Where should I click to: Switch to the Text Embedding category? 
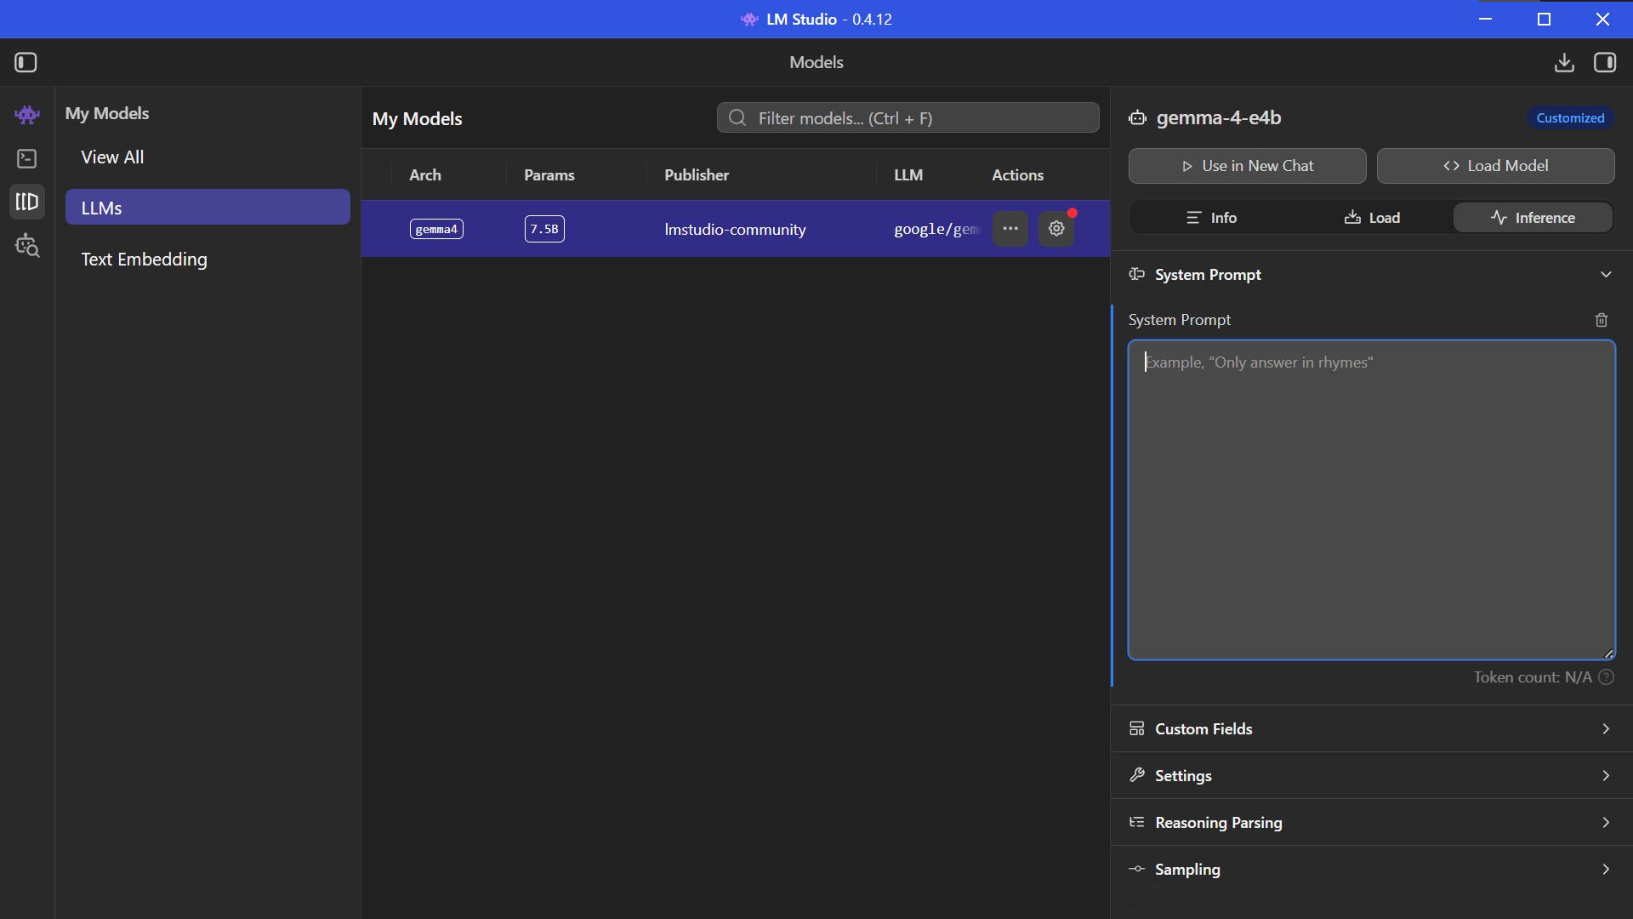pos(144,260)
